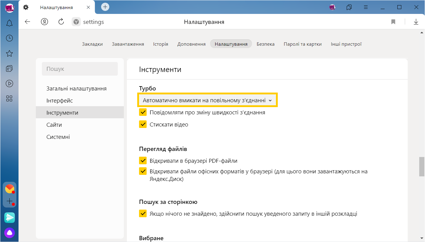Open collections icon in sidebar
Screen dimensions: 425x242
pyautogui.click(x=9, y=69)
